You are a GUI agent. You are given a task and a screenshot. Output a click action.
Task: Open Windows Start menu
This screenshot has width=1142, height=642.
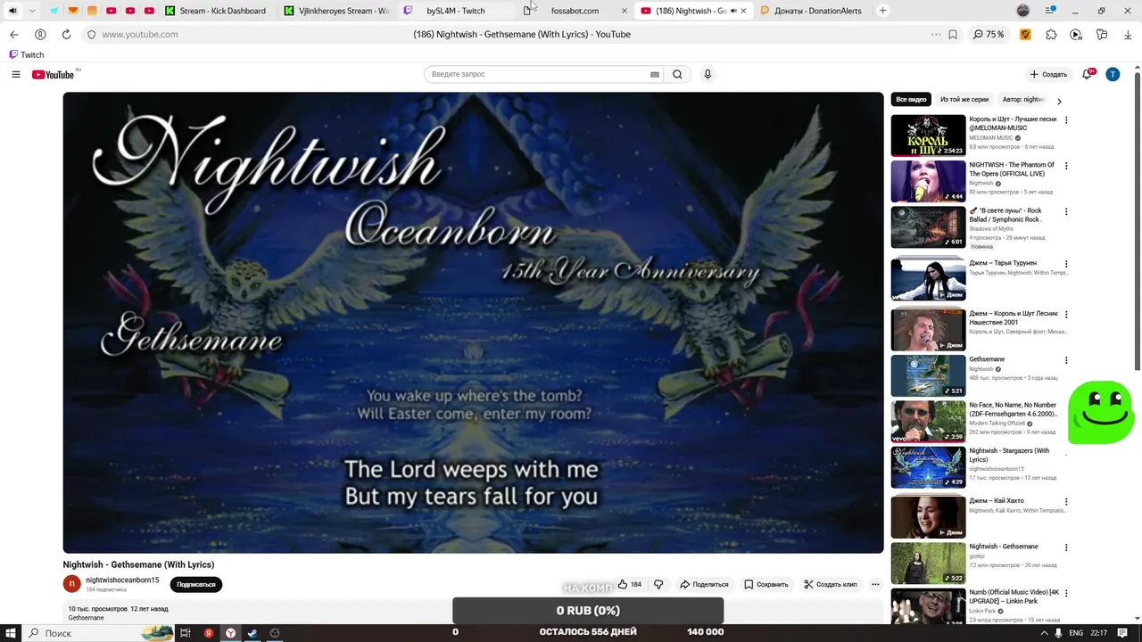[11, 633]
